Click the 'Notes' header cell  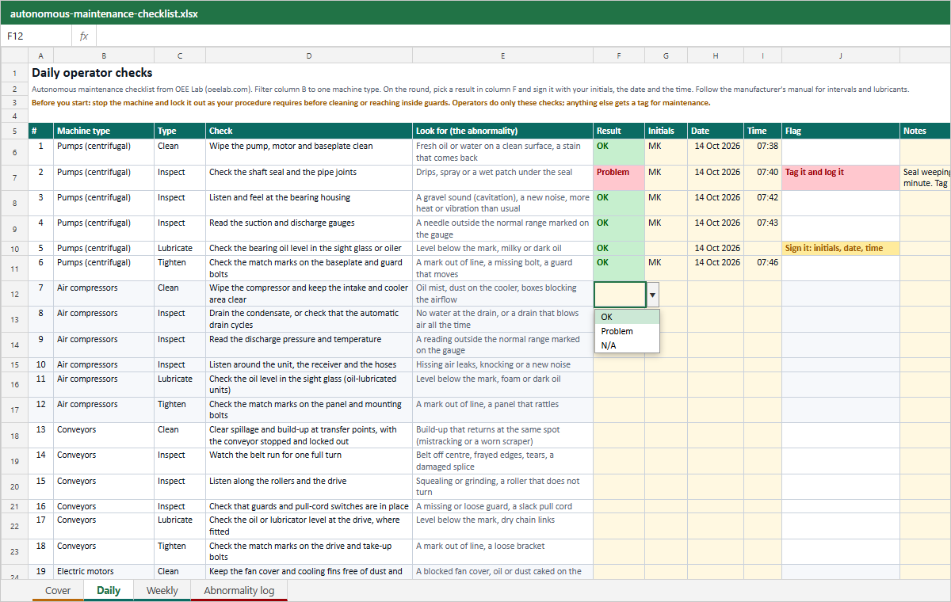[x=925, y=131]
